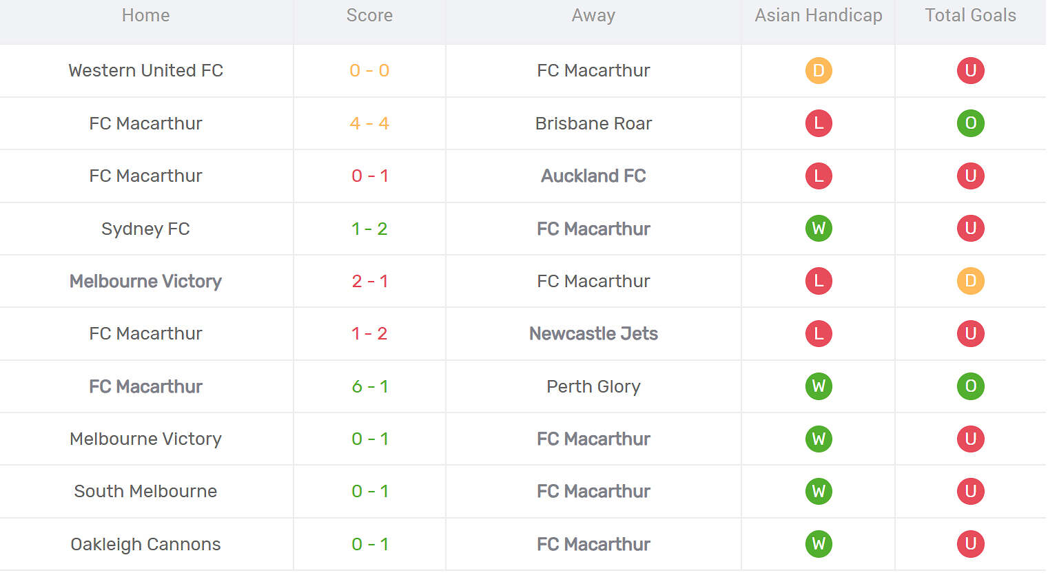Open the 4 - 4 score link

click(x=369, y=123)
